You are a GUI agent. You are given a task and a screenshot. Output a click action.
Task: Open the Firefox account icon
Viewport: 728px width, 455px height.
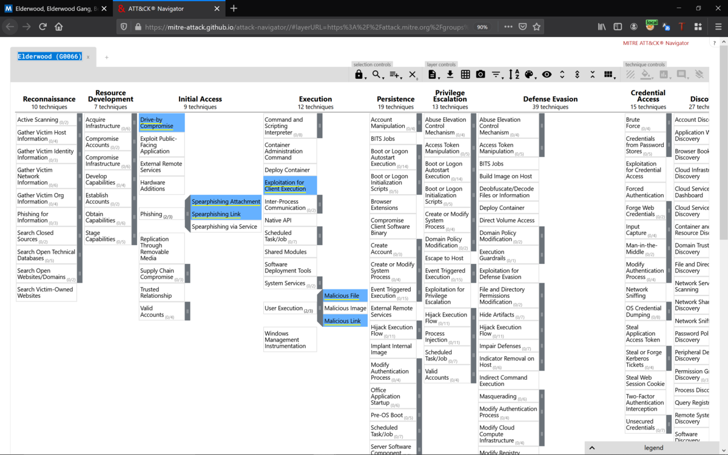click(x=634, y=27)
